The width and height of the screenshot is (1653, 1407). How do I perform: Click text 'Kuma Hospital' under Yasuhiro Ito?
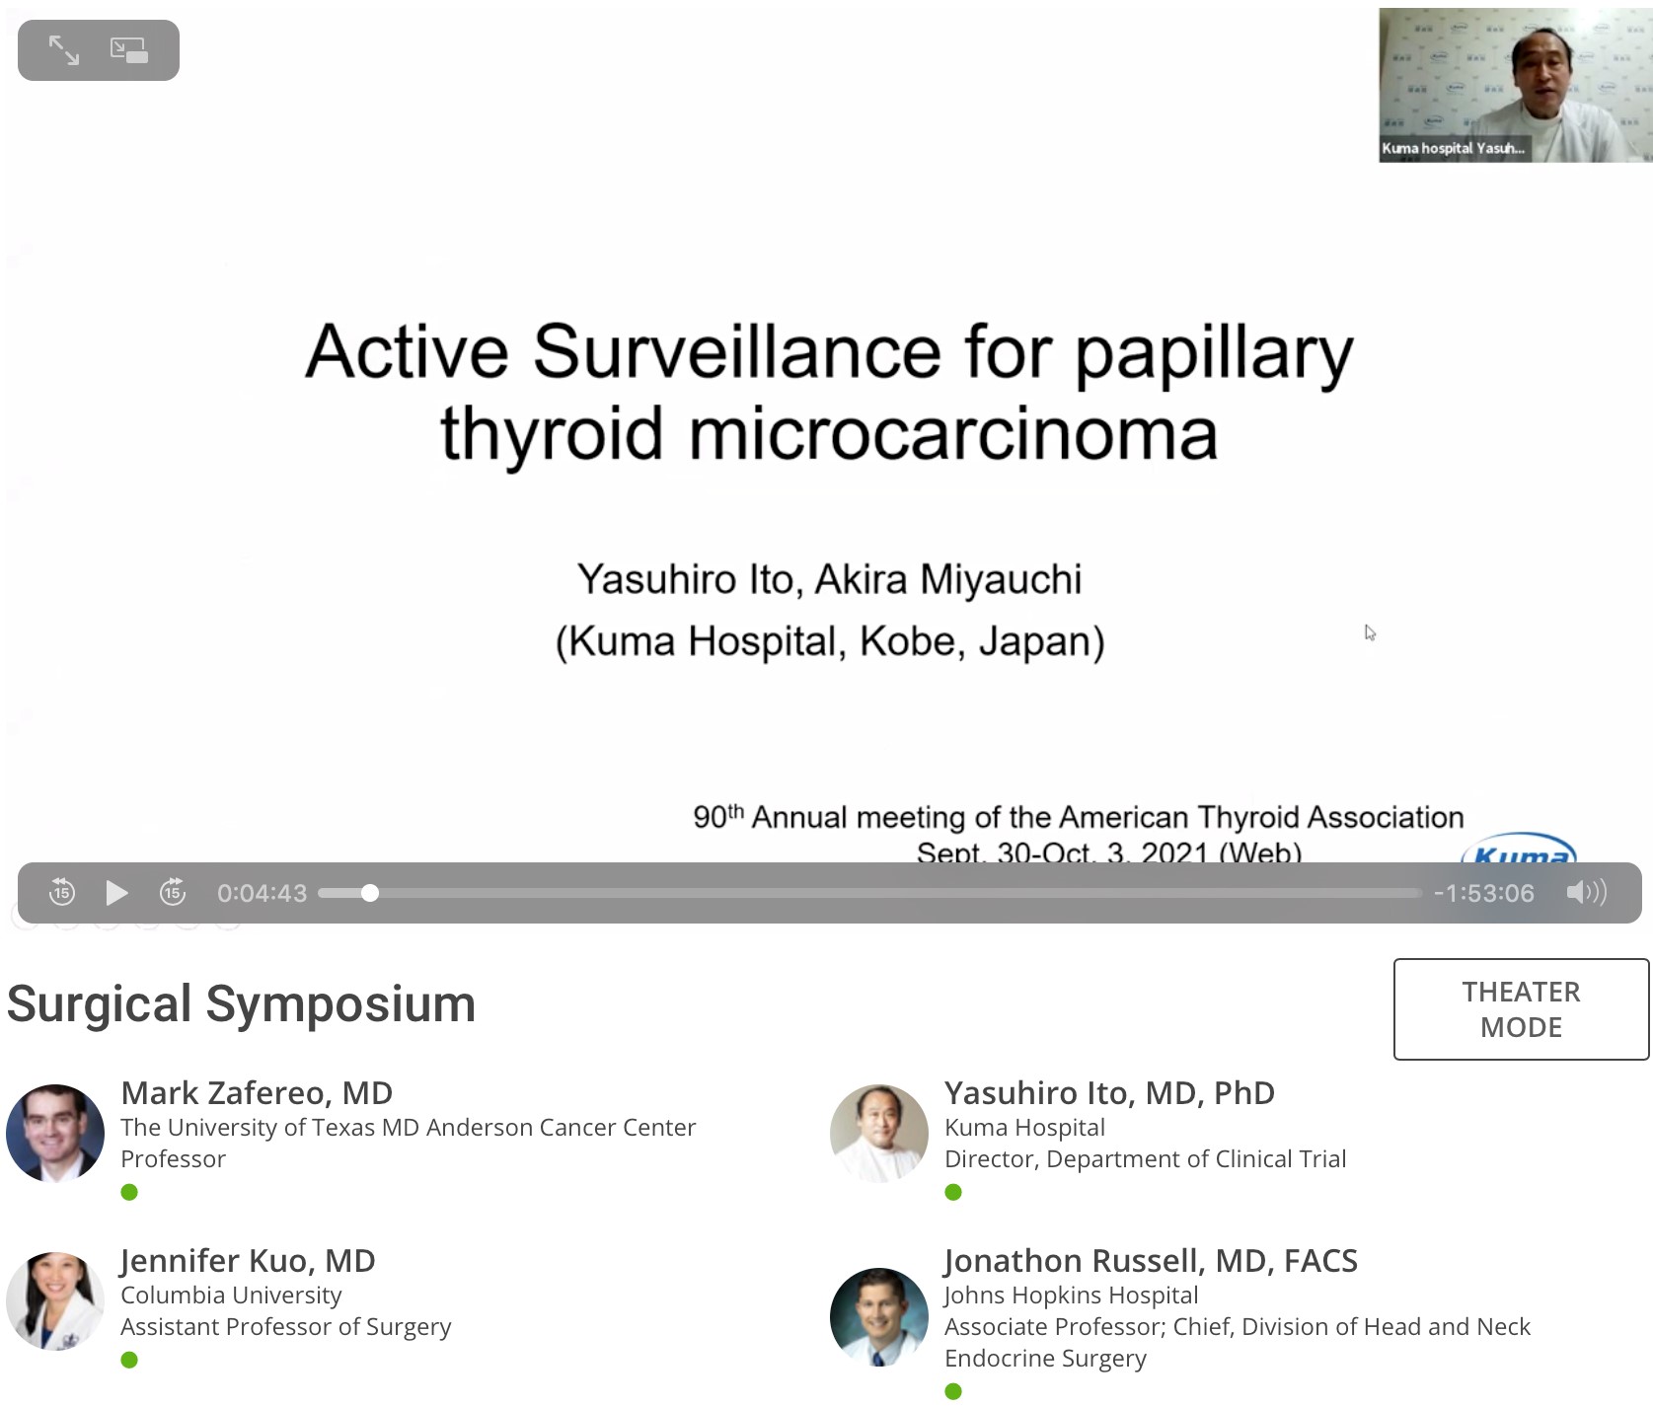click(1024, 1127)
